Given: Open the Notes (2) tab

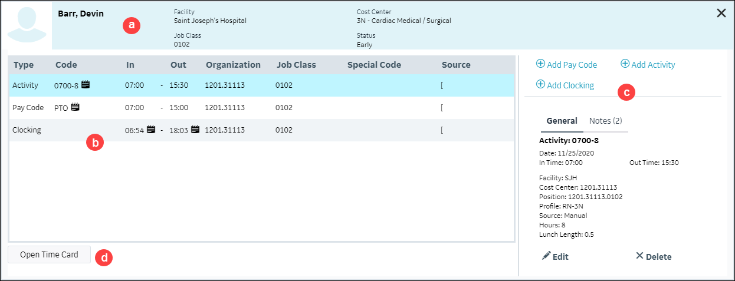Looking at the screenshot, I should [x=605, y=121].
